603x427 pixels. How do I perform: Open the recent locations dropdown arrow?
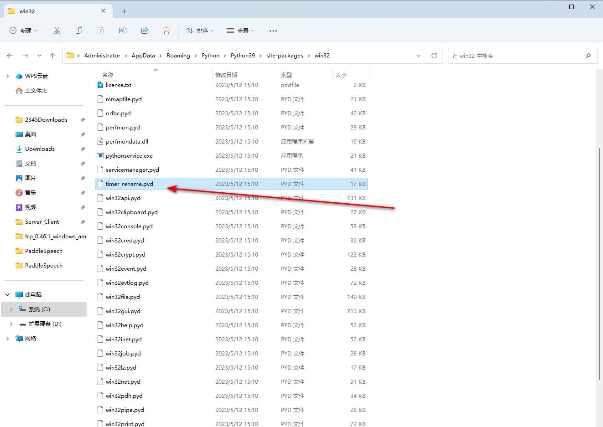point(39,56)
